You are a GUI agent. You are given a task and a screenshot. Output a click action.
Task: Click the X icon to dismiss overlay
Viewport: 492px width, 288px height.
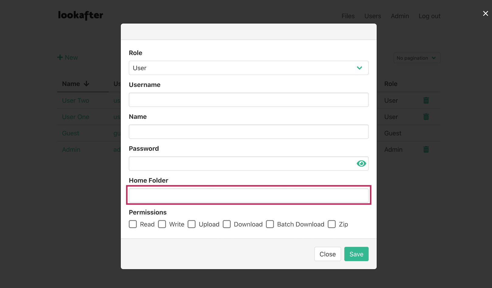coord(485,14)
